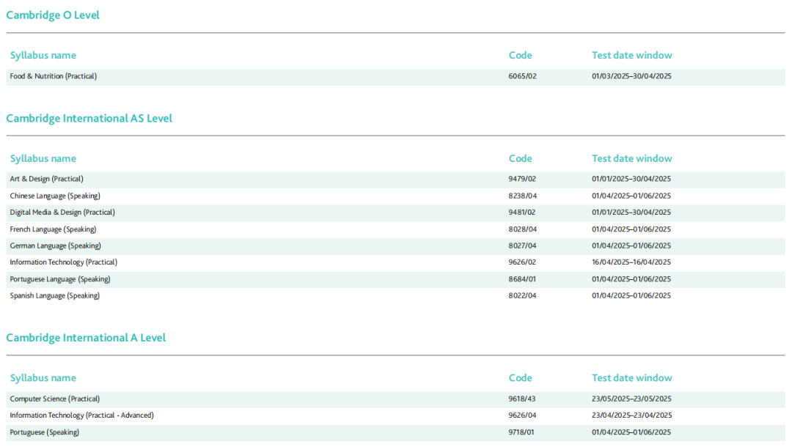The image size is (792, 447).
Task: Click Portuguese Language (Speaking) syllabus name
Action: (59, 279)
